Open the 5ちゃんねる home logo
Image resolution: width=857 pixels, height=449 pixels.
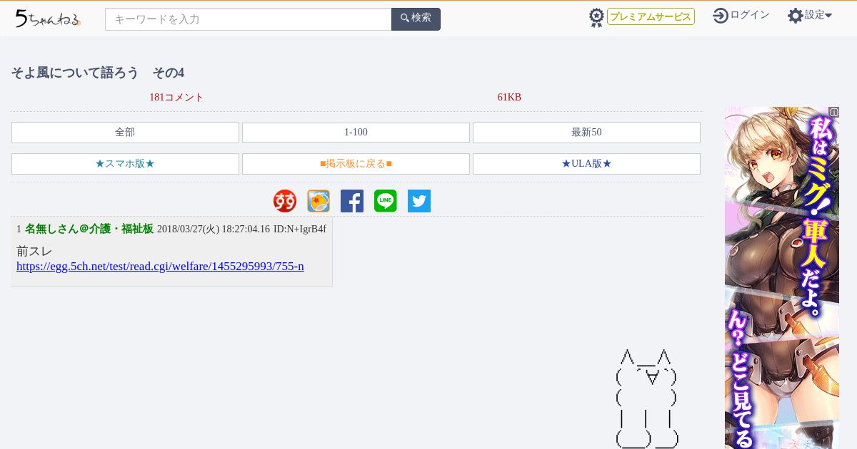[48, 19]
